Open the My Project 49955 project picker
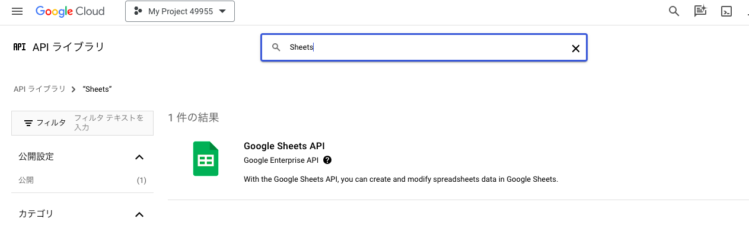Screen dimensions: 749x225 (180, 11)
